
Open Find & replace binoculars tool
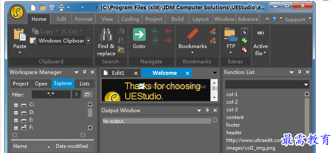point(106,34)
